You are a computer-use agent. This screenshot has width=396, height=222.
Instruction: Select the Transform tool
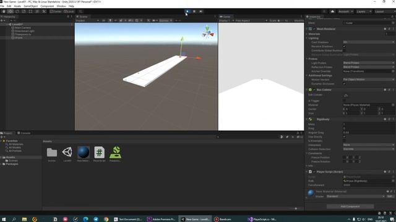click(x=37, y=11)
